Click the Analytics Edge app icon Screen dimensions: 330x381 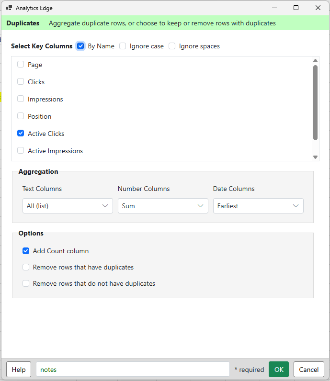(9, 8)
